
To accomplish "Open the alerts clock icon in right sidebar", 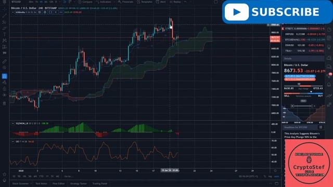I will pos(329,30).
